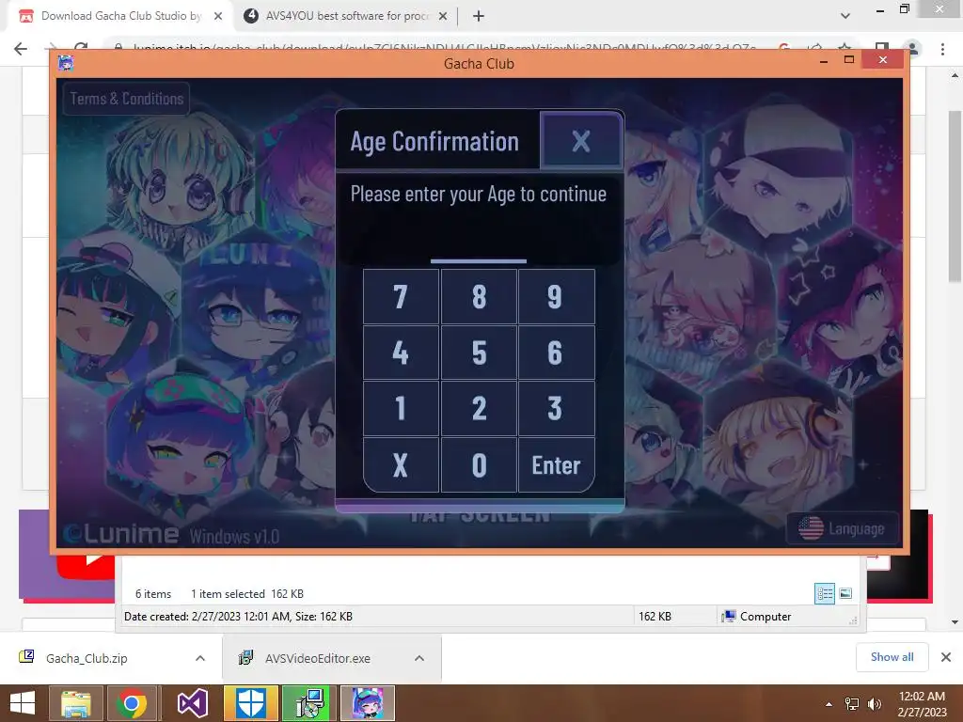Viewport: 963px width, 722px height.
Task: Tap keypad digit 1
Action: click(401, 408)
